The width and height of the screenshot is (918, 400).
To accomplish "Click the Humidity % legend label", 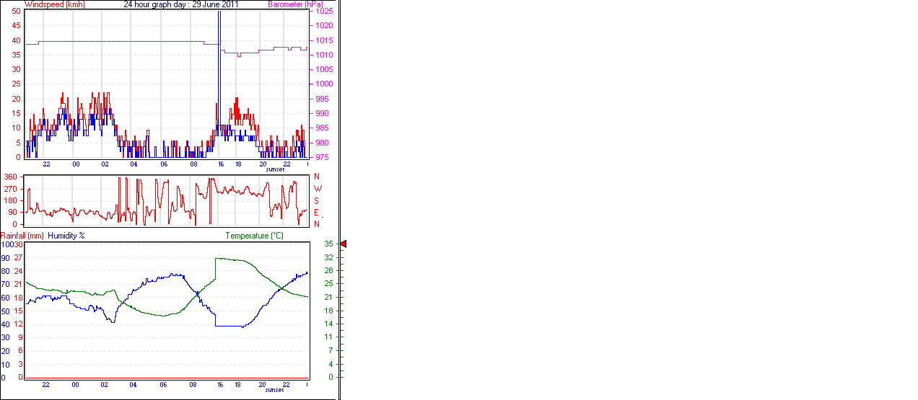I will pos(66,236).
